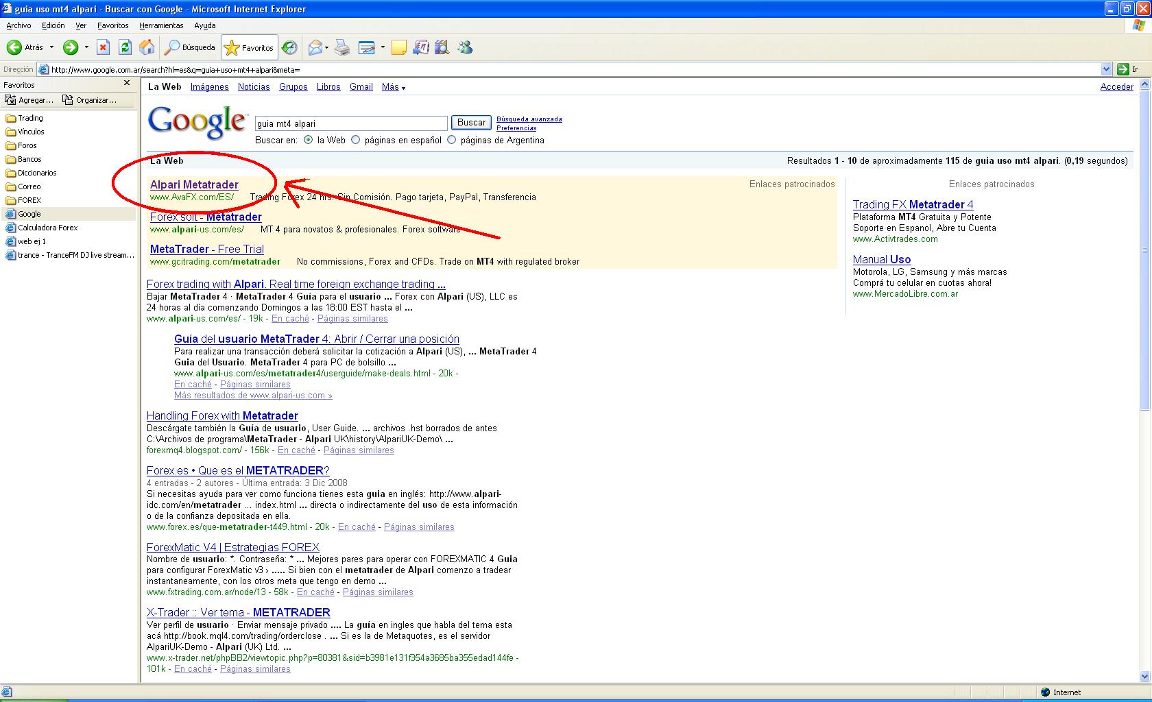Click the Research books icon in toolbar

[442, 47]
